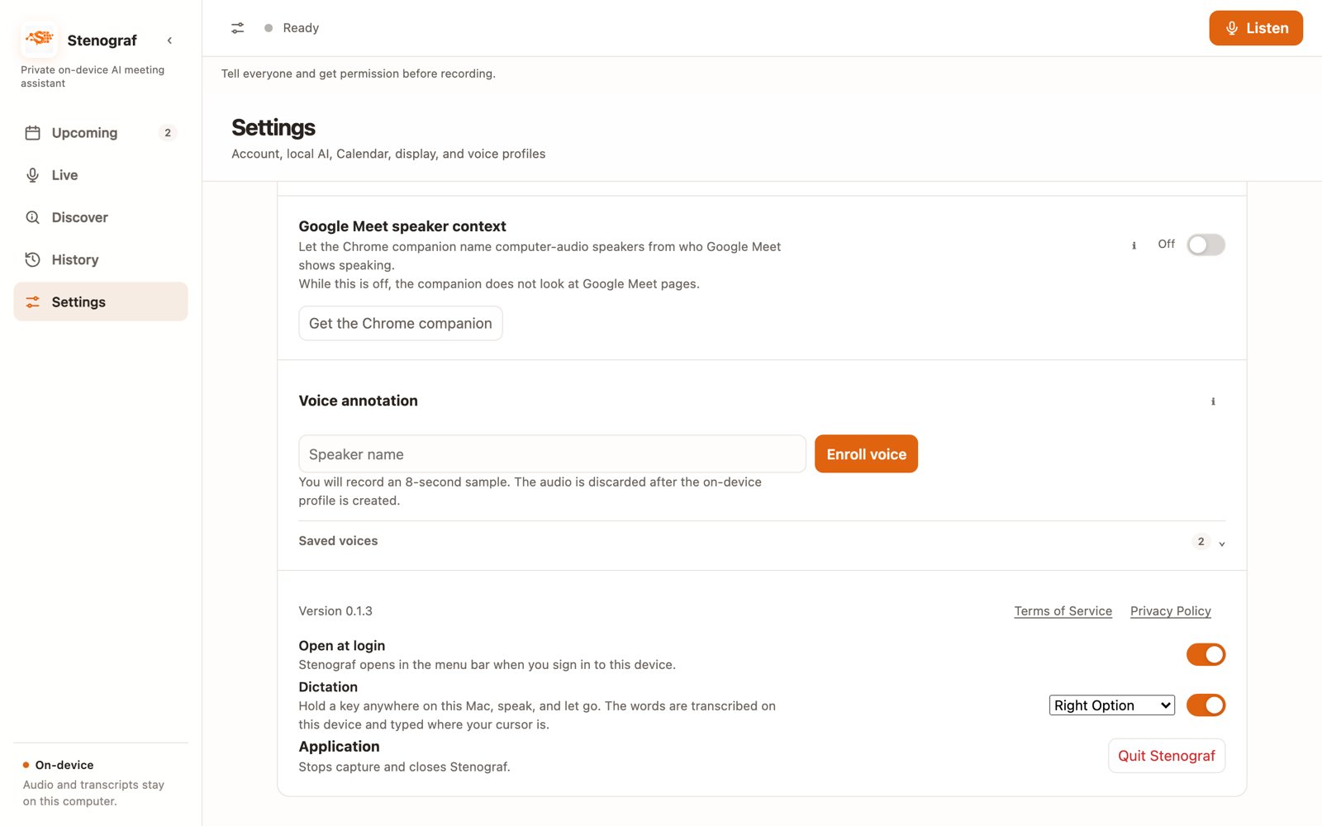Viewport: 1322px width, 826px height.
Task: Click the Ready status dot
Action: point(269,28)
